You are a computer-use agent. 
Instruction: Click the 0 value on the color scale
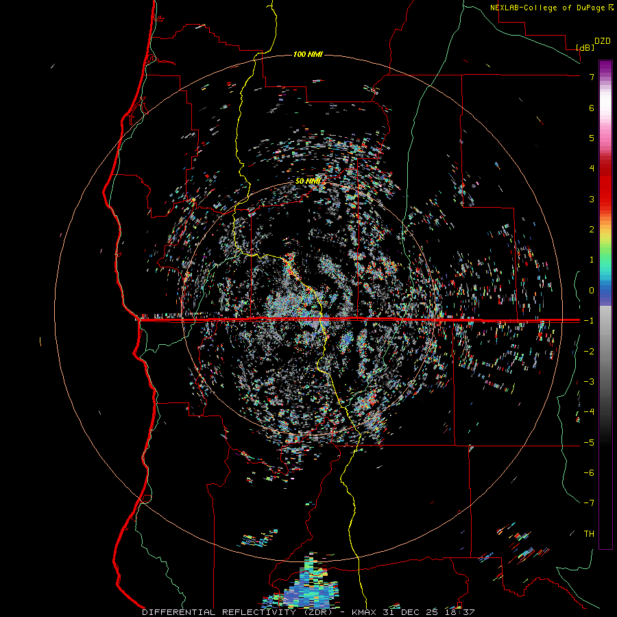click(x=592, y=291)
